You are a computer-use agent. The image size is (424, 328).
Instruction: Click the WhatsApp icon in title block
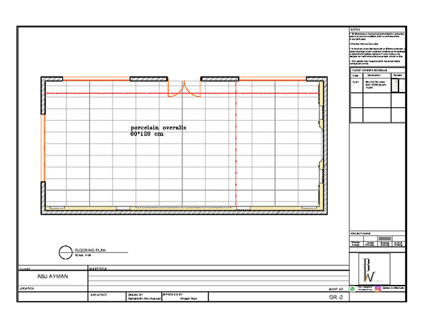353,288
